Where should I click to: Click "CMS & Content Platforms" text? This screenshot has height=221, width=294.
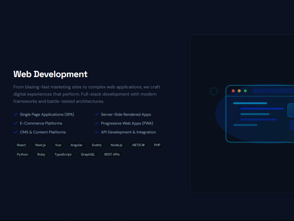coord(43,132)
